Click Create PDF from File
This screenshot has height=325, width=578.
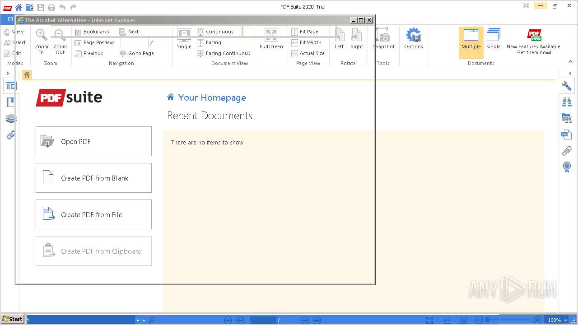pyautogui.click(x=93, y=214)
